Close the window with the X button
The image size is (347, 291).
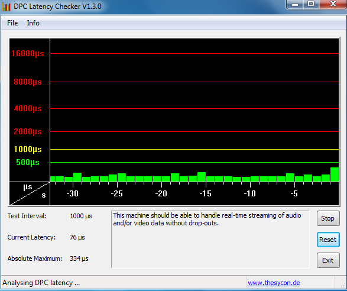(333, 4)
